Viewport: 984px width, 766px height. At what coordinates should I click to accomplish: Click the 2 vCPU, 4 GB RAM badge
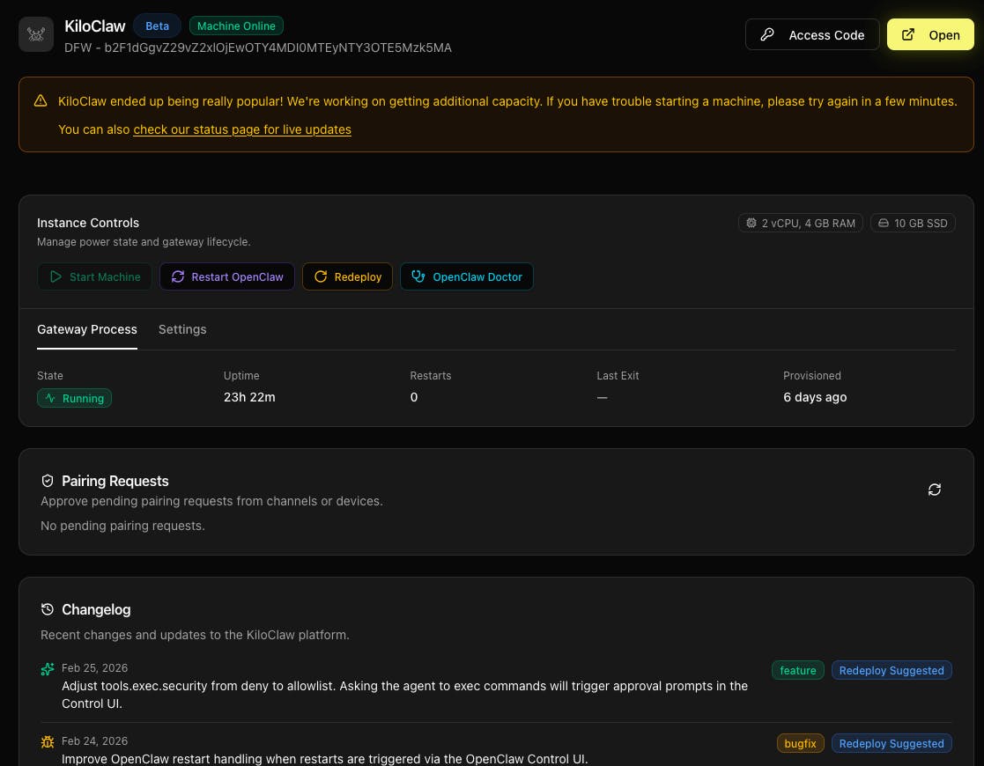pos(800,224)
